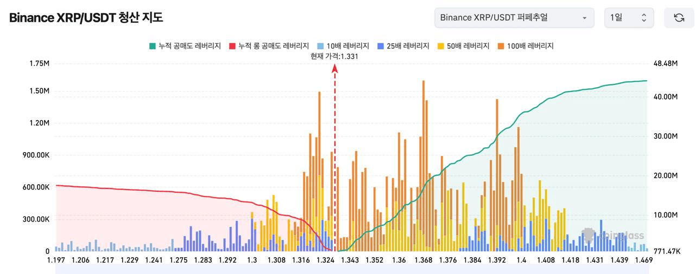This screenshot has height=274, width=695.
Task: Open the Binance XRP/USDT 퍼페추얼 pair dropdown
Action: [x=514, y=18]
